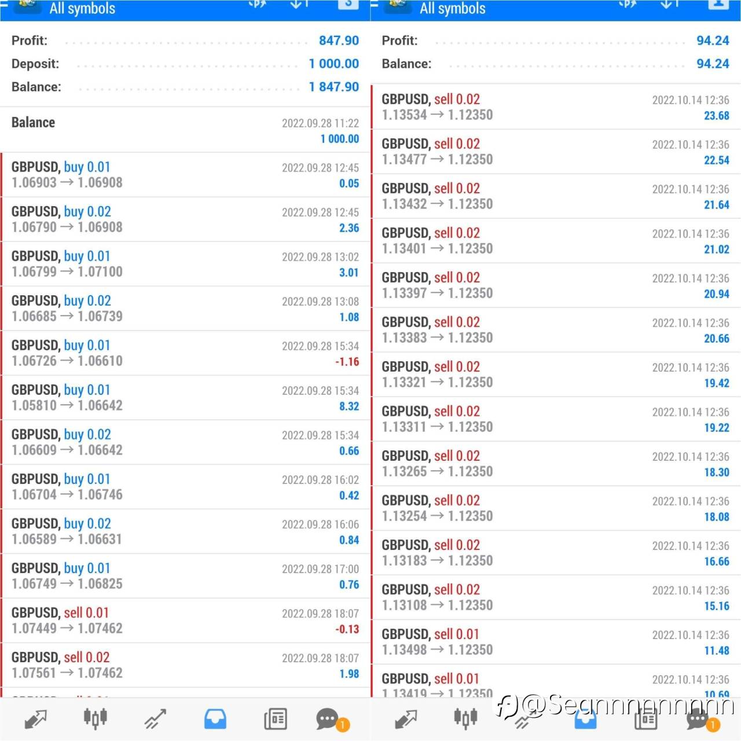Open GBPUSD buy trade 1.05810 to 1.06642
Screen dimensions: 741x741
click(185, 398)
